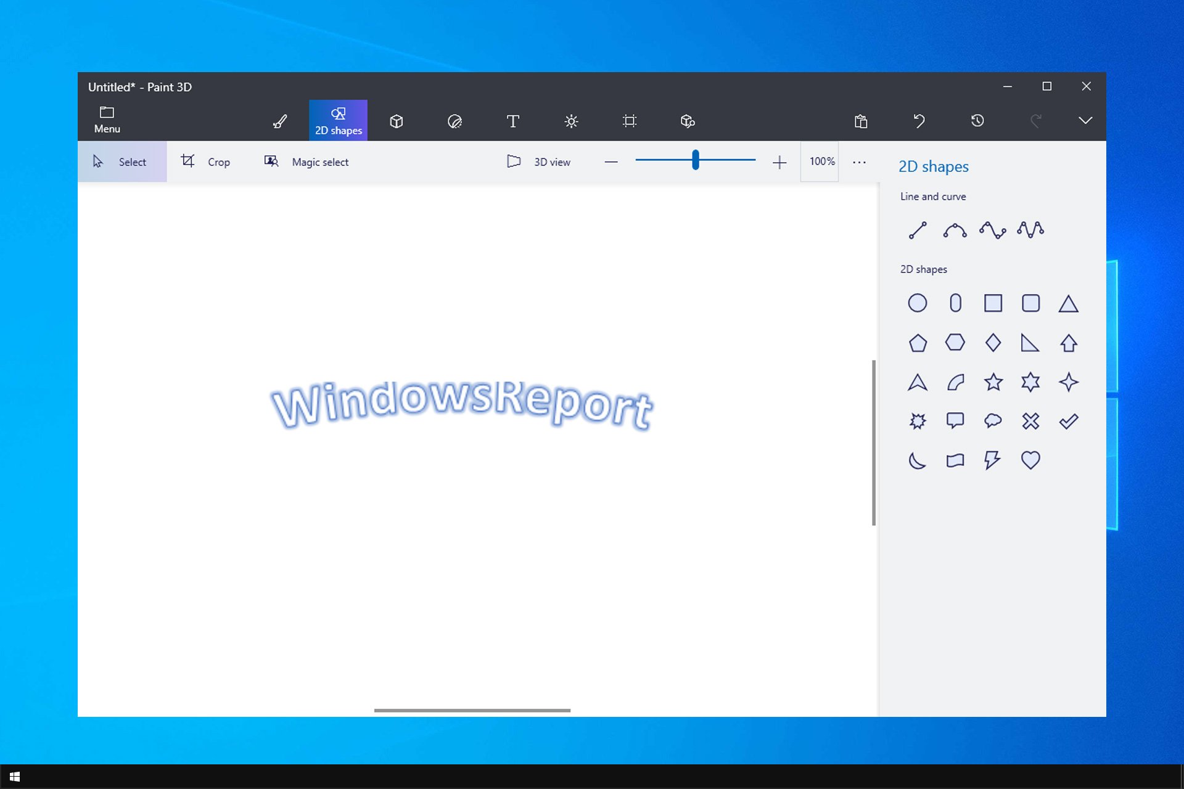Choose the Crescent moon shape
This screenshot has height=789, width=1184.
[x=918, y=460]
